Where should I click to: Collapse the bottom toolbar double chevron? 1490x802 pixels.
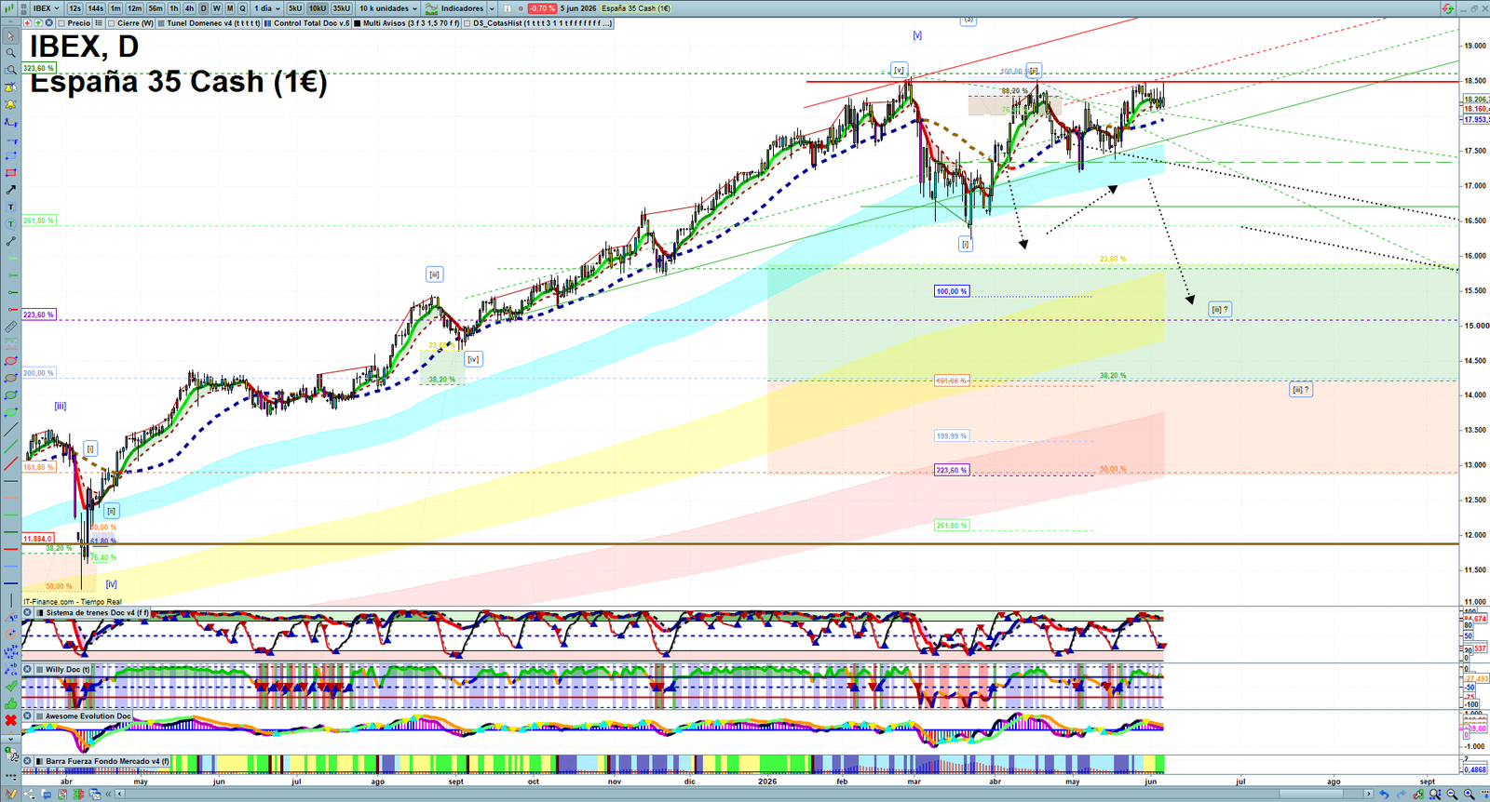coord(109,795)
